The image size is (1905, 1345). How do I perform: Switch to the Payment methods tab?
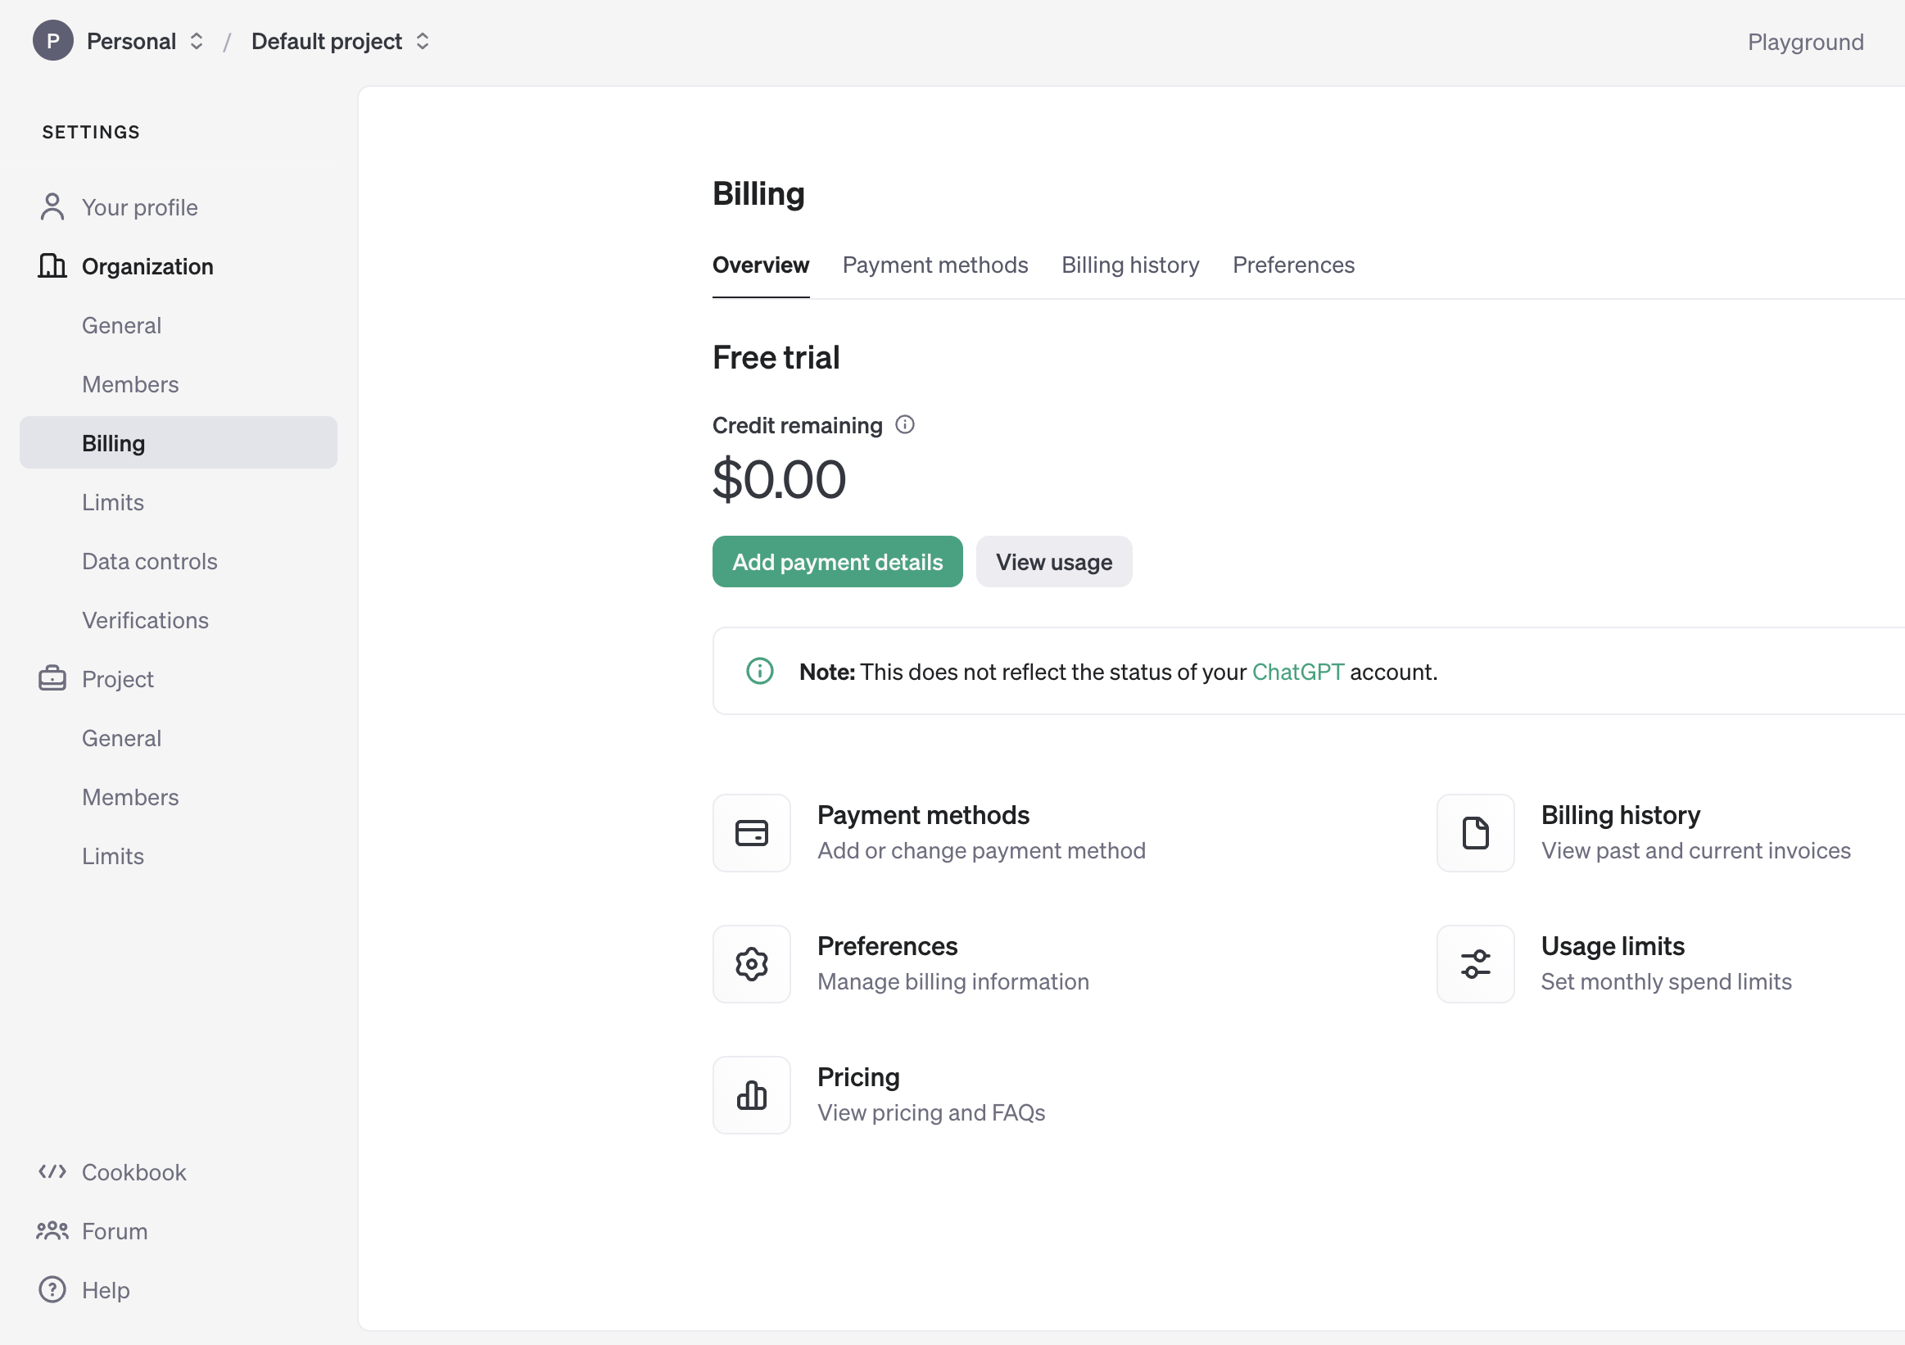(x=935, y=265)
